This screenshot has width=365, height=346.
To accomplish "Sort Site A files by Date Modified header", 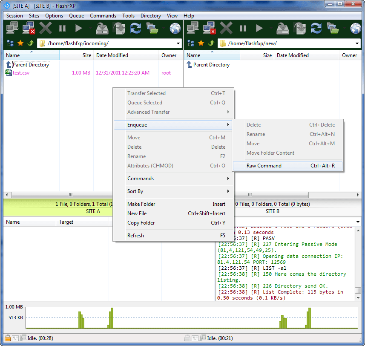I will (126, 55).
